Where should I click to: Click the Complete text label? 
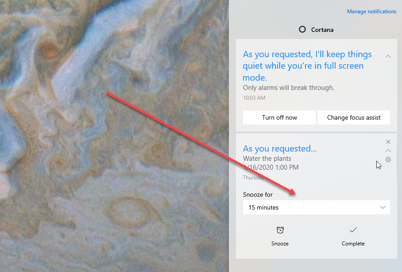[353, 244]
